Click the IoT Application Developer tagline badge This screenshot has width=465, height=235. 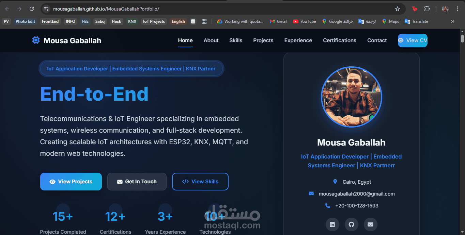131,69
